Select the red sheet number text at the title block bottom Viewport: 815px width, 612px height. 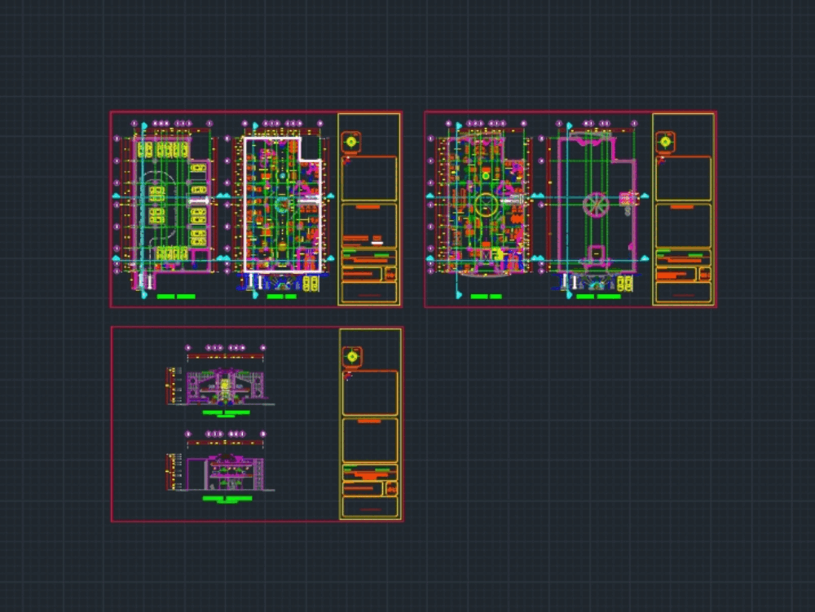pyautogui.click(x=368, y=295)
